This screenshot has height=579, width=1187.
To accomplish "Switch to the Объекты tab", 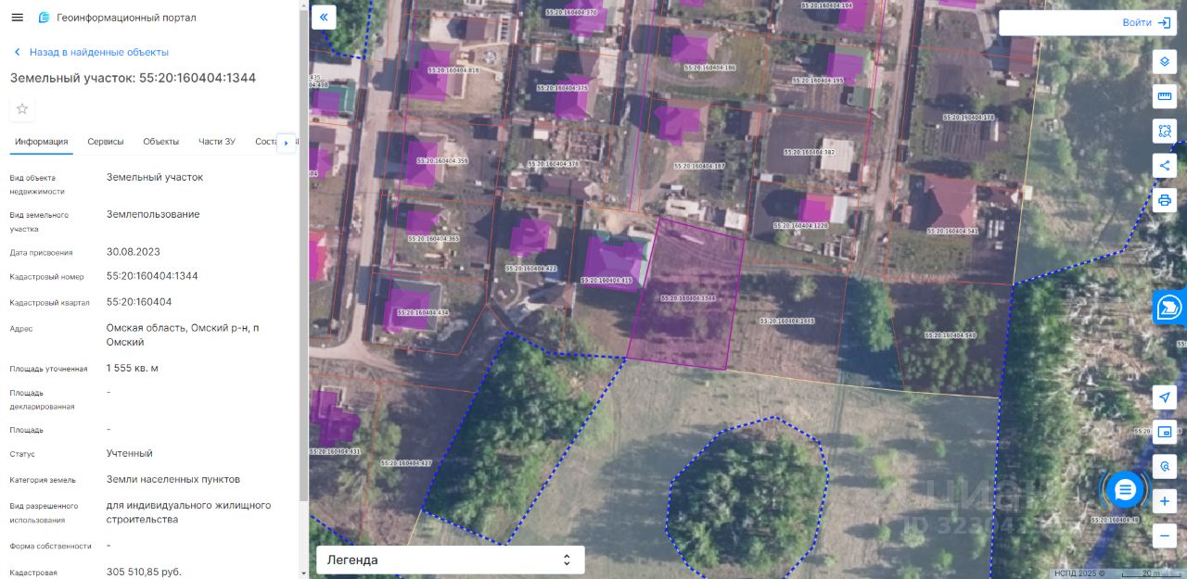I will tap(161, 142).
